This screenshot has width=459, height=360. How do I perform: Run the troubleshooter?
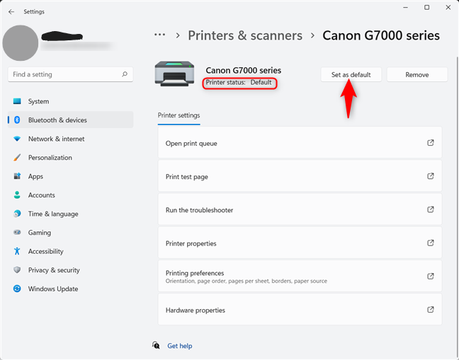[x=300, y=210]
